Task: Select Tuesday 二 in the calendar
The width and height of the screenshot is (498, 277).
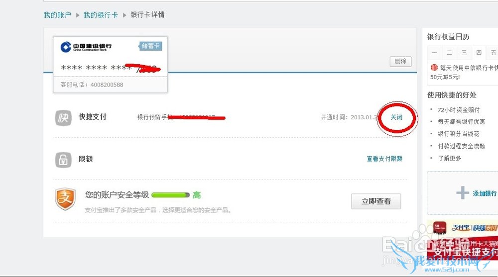Action: [x=449, y=53]
